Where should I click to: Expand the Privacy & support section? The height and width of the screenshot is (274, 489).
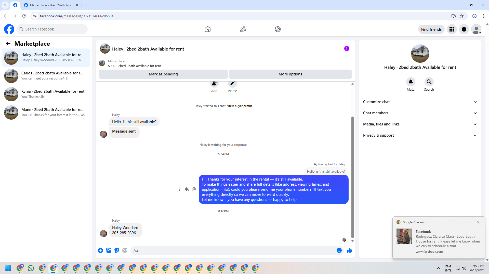420,135
